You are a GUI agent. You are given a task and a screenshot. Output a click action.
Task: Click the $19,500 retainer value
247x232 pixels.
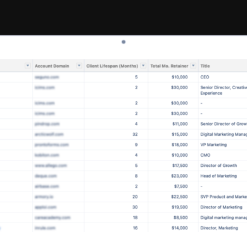180,207
